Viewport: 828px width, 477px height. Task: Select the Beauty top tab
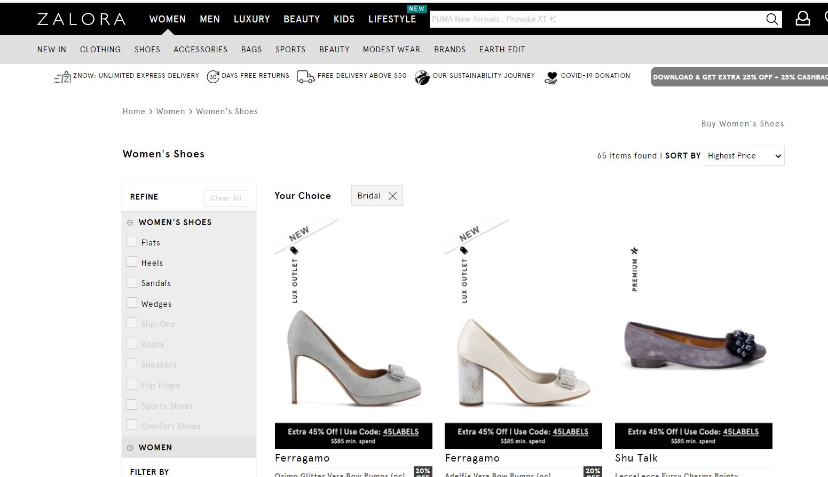[x=302, y=19]
